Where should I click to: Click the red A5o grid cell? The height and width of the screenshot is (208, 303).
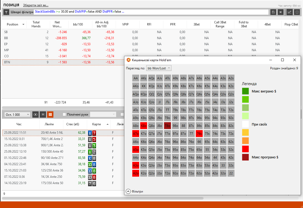(136, 149)
